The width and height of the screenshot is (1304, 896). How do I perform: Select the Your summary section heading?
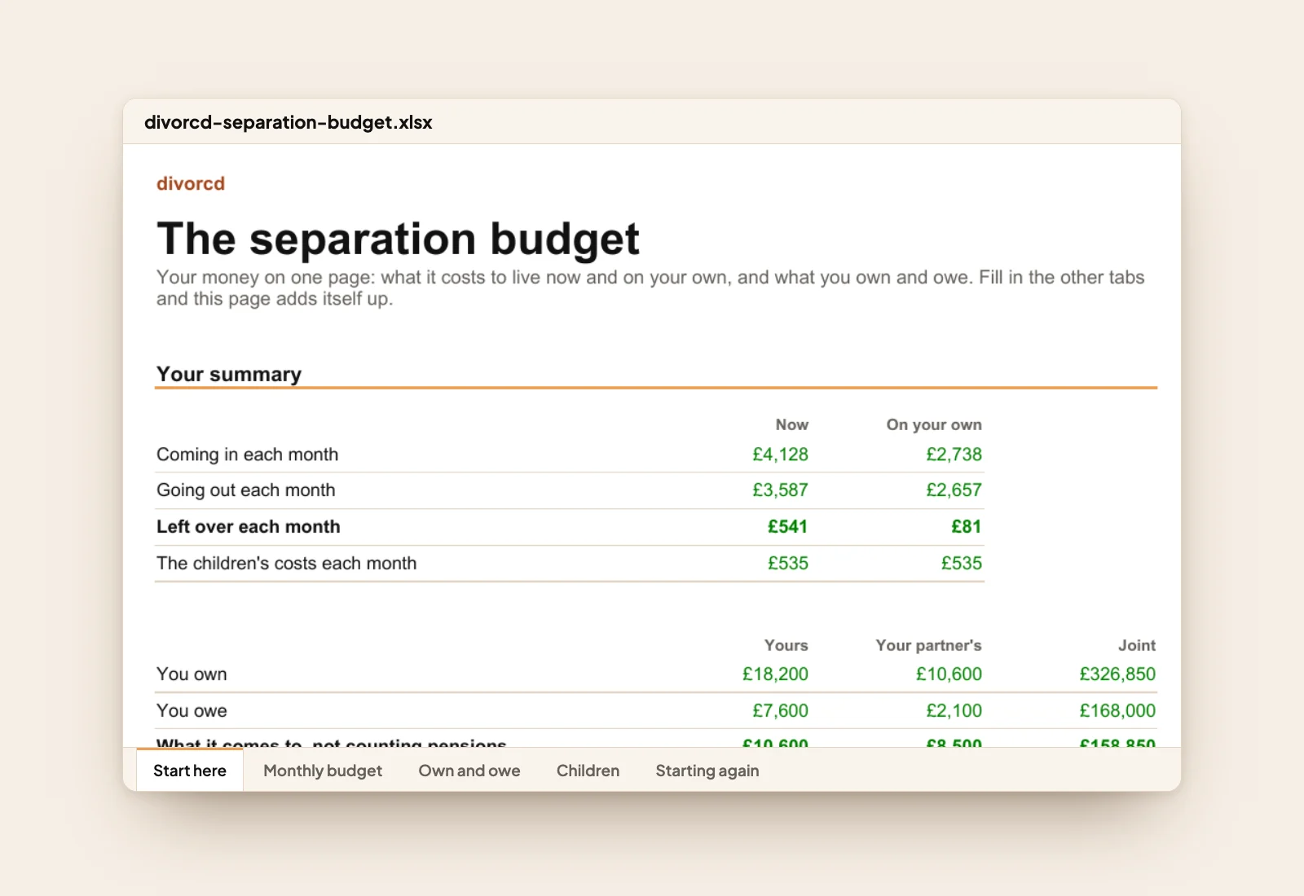tap(229, 374)
